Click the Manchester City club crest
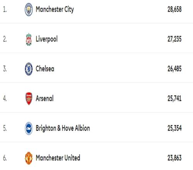Screen dimensions: 193x170 pos(29,10)
